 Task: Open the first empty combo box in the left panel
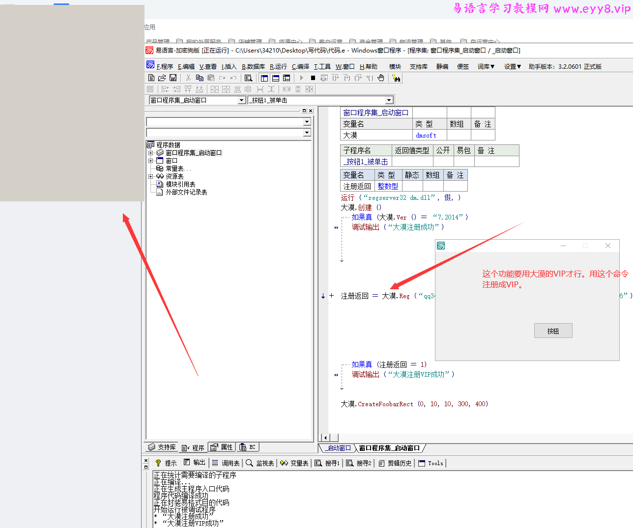pyautogui.click(x=307, y=122)
